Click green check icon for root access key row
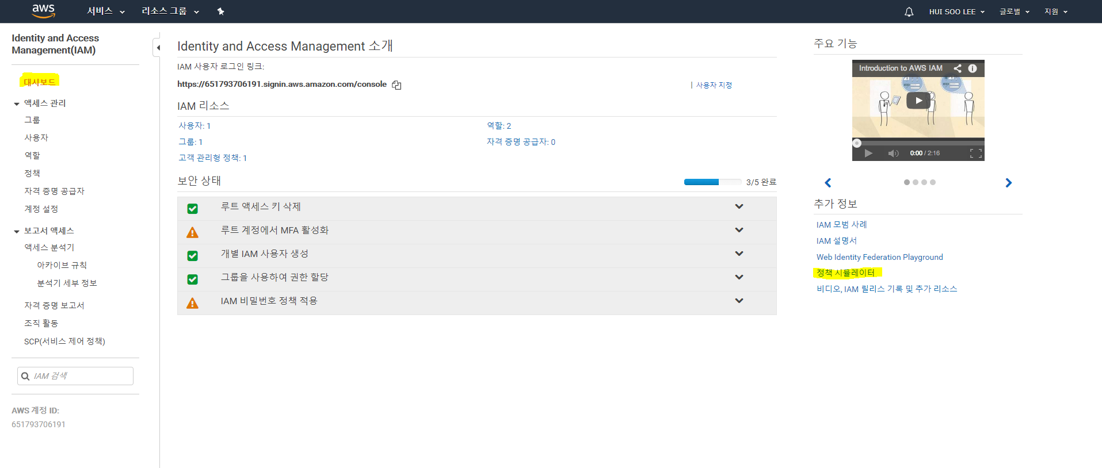 point(193,209)
